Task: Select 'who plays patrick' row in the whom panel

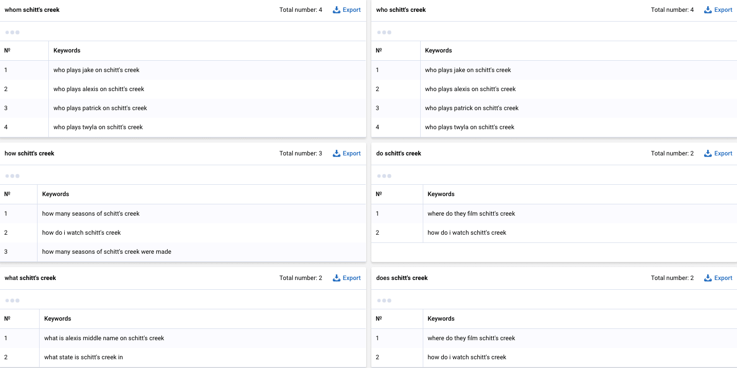Action: point(183,108)
